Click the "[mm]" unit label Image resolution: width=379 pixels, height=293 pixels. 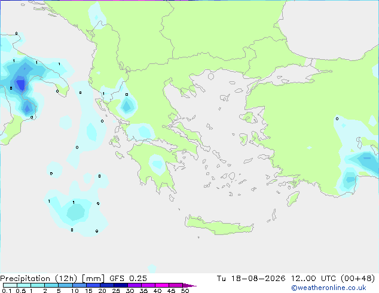(x=93, y=279)
